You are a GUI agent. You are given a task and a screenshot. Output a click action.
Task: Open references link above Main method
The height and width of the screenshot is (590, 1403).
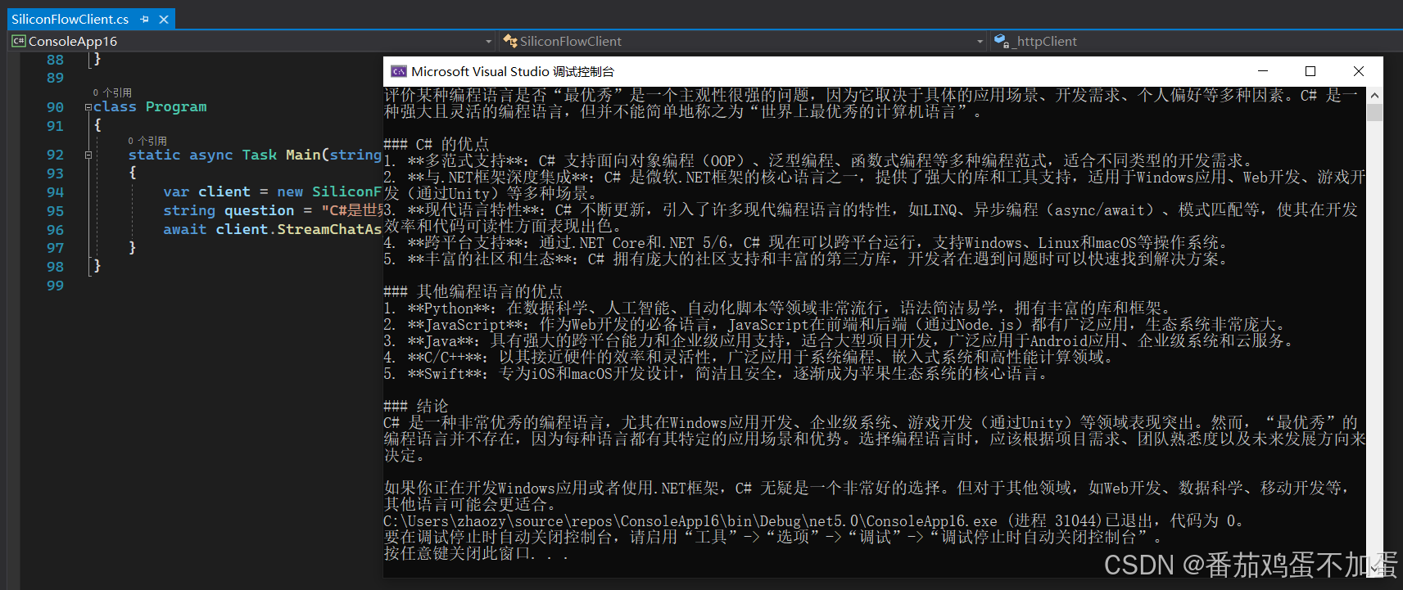(147, 141)
